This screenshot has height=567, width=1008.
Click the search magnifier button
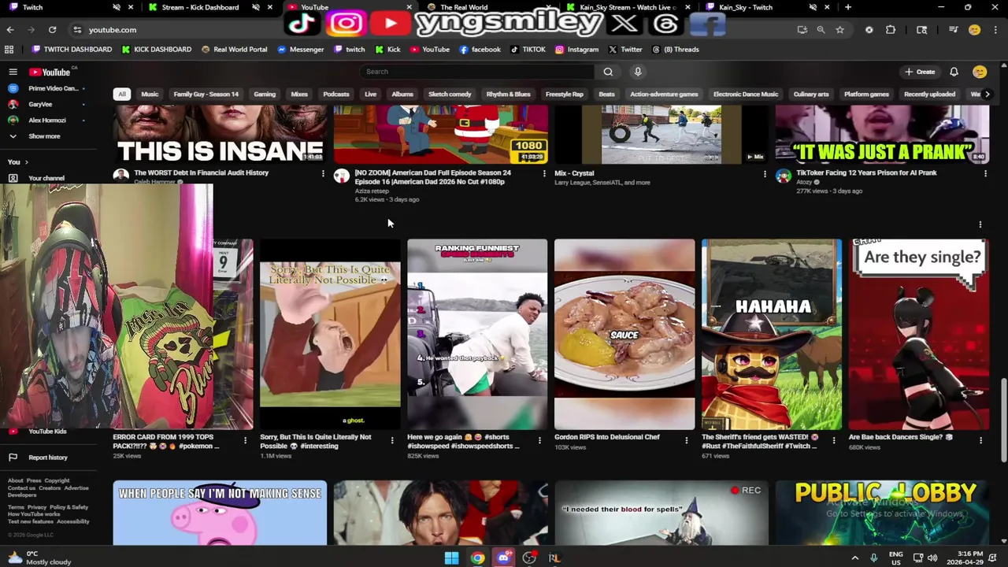[608, 72]
